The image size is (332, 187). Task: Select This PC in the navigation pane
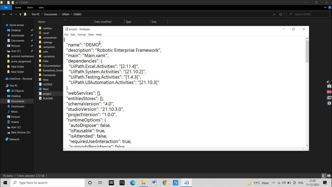tap(13, 86)
